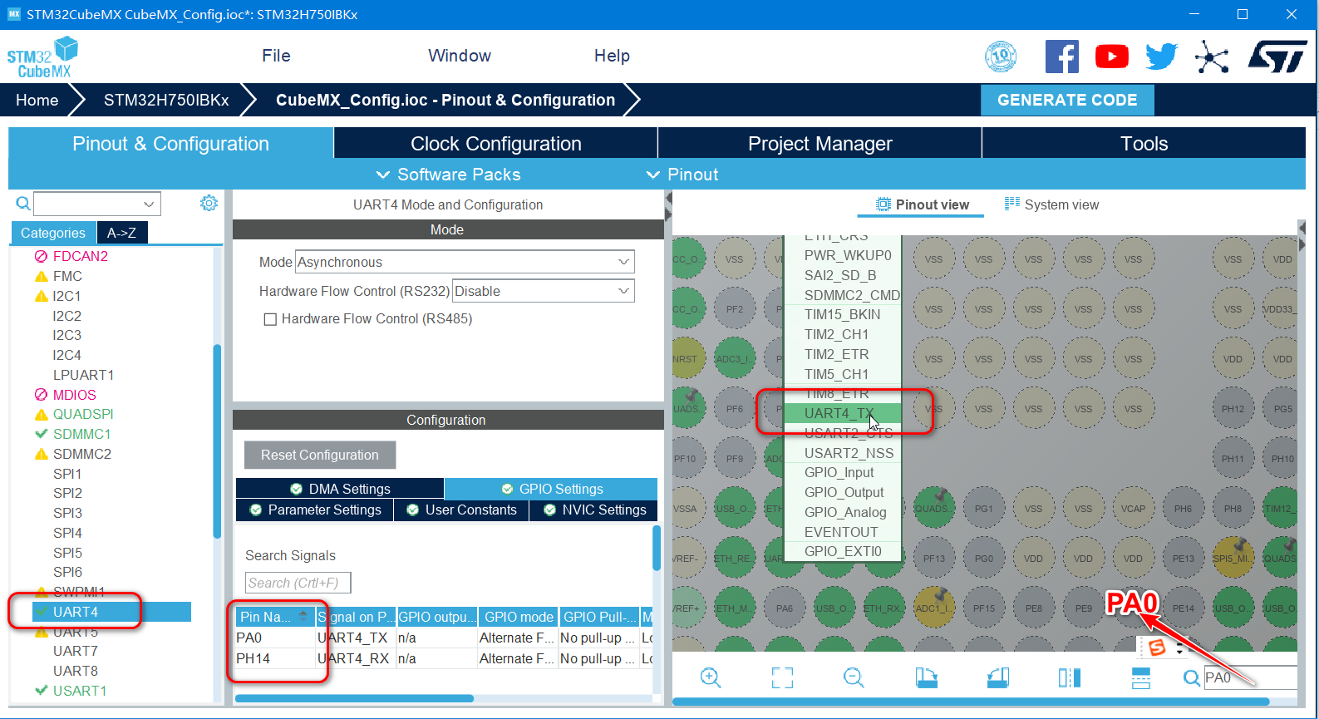1319x719 pixels.
Task: Click the Search Signals input field
Action: tap(298, 583)
